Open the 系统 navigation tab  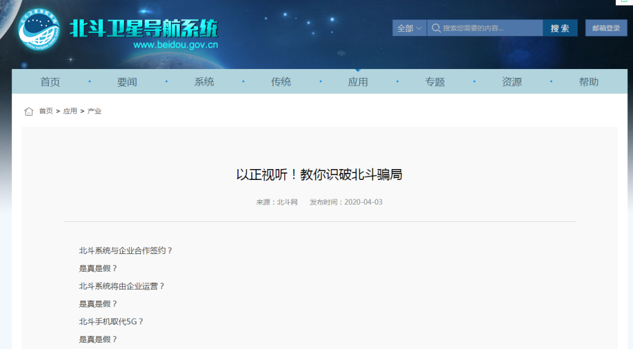coord(204,82)
